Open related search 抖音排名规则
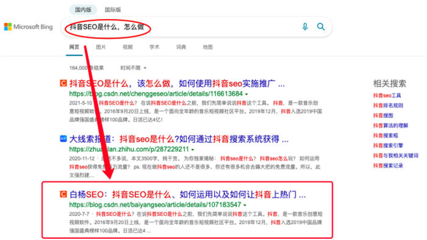The image size is (427, 240). point(388,105)
